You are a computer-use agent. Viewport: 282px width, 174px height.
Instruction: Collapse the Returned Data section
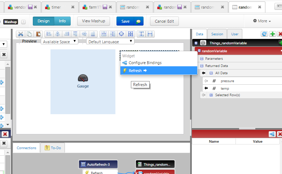(x=202, y=66)
